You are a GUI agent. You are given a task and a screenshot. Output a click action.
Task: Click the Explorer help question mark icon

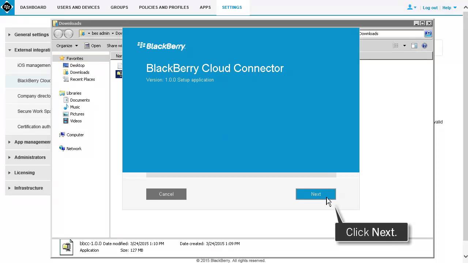[x=424, y=46]
